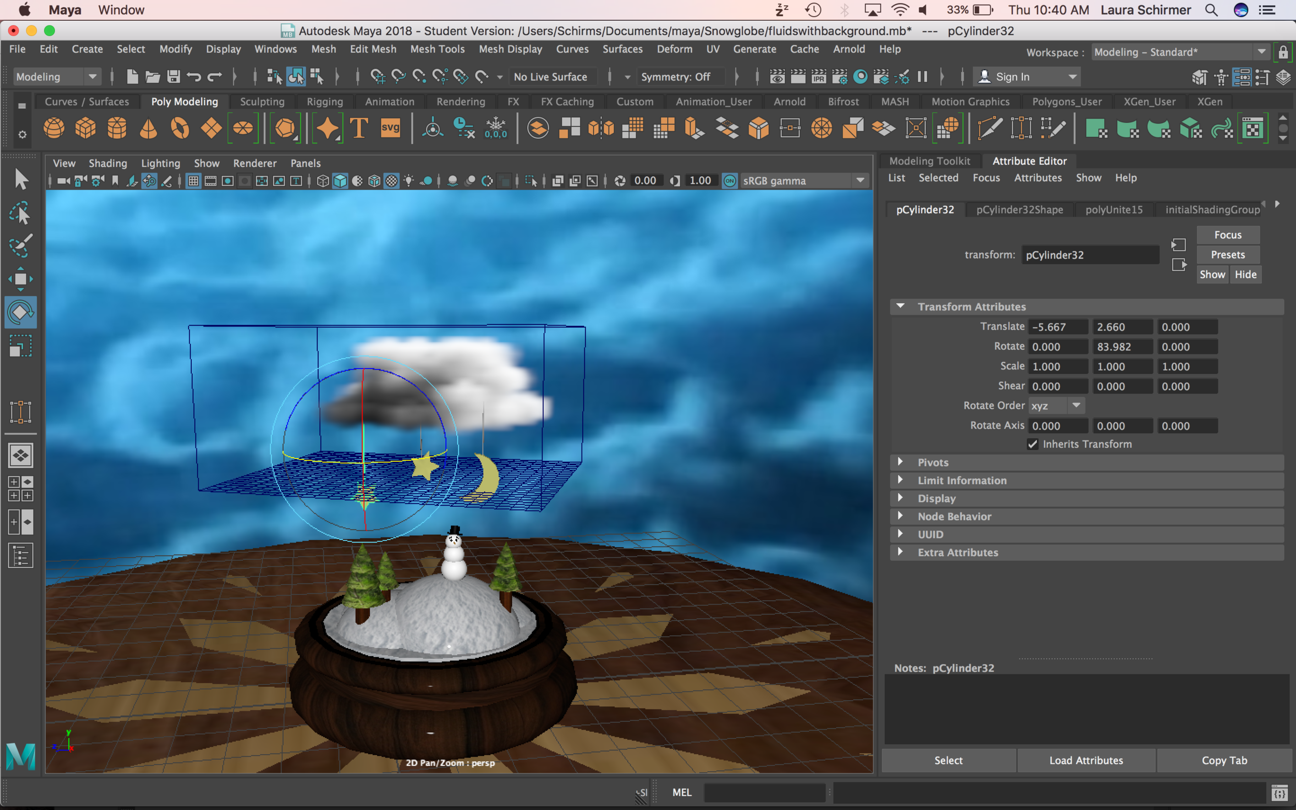Image resolution: width=1296 pixels, height=810 pixels.
Task: Create a polygon sphere from the shelf
Action: coord(54,129)
